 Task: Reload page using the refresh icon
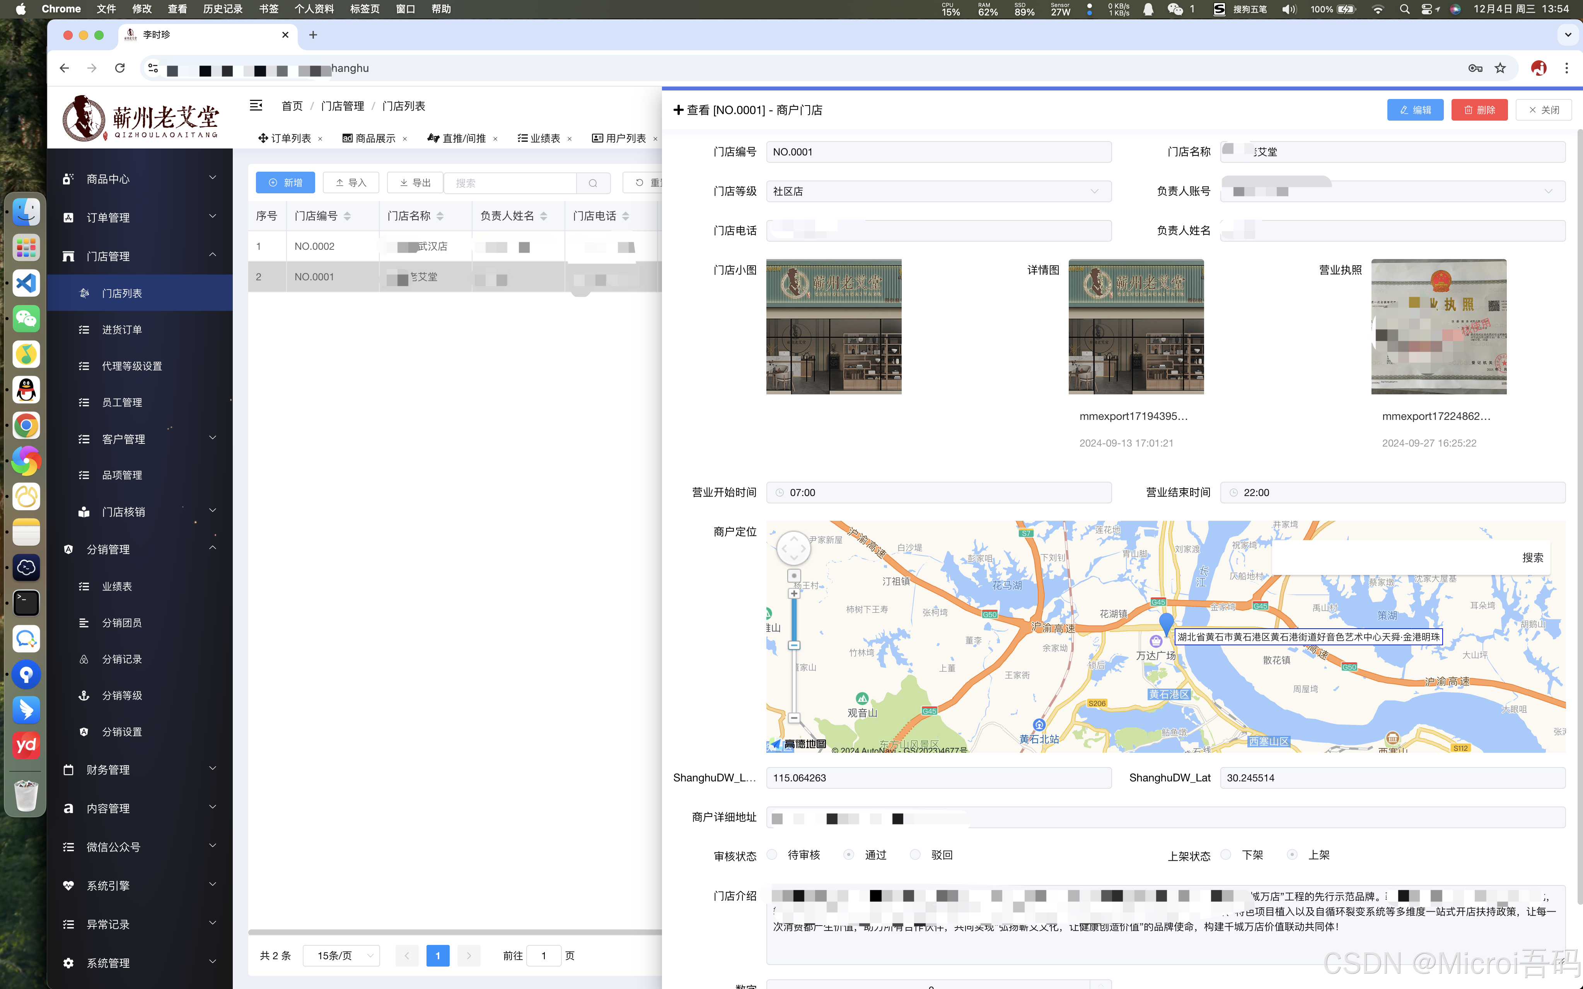(120, 68)
